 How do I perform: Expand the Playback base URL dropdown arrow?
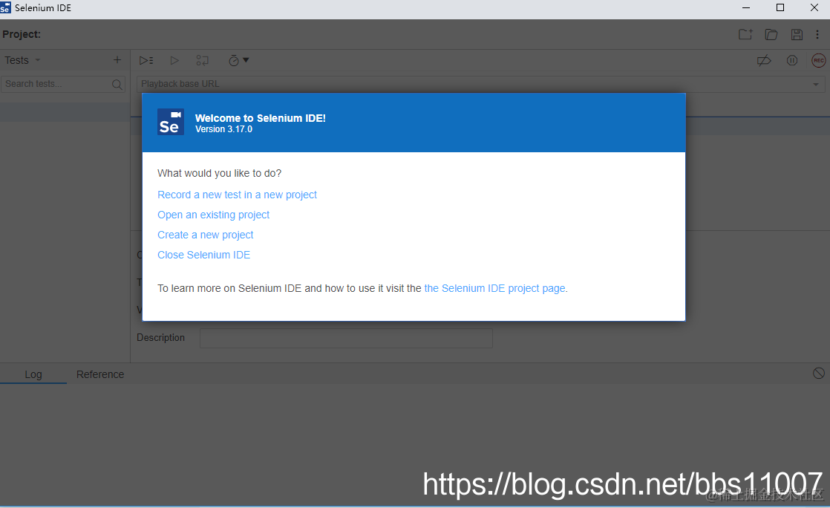[816, 85]
